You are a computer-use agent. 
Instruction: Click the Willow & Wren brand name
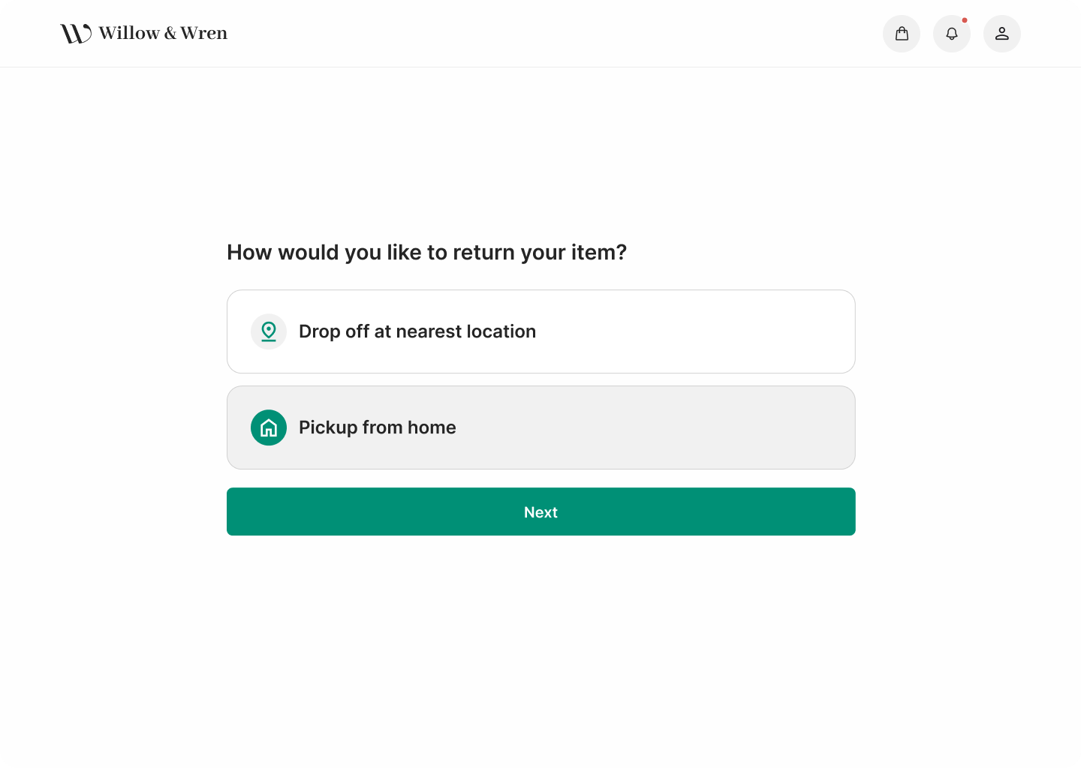pos(162,32)
